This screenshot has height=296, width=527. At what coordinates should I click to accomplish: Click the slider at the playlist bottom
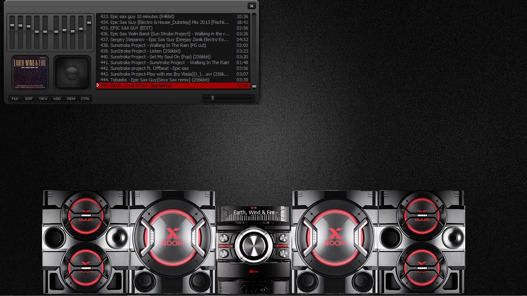tap(212, 98)
